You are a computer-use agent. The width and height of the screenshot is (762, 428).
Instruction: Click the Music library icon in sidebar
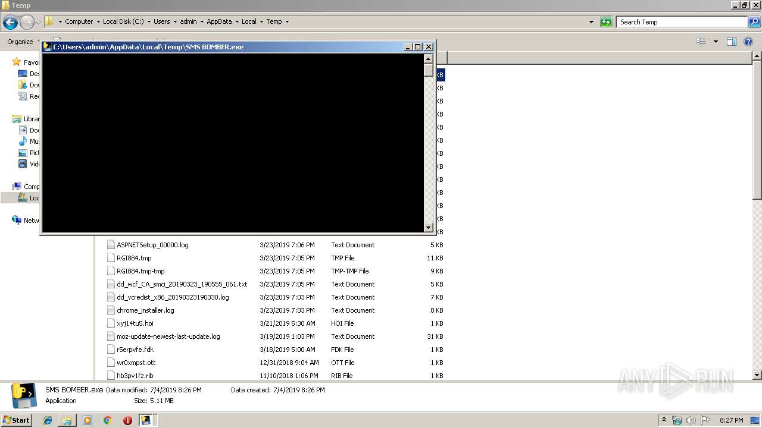23,141
